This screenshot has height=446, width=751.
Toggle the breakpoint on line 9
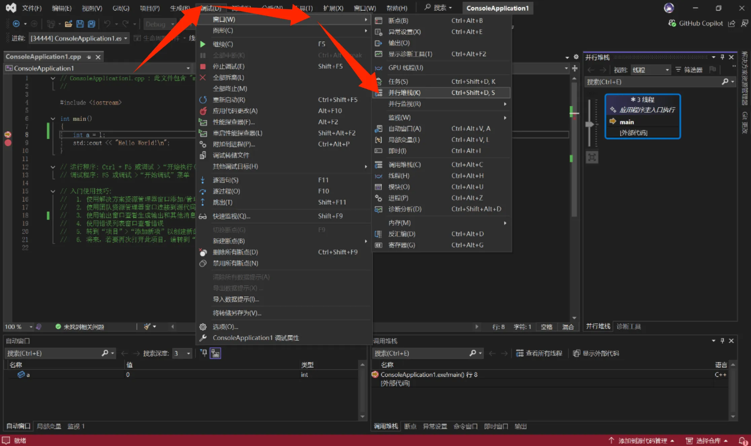click(8, 143)
